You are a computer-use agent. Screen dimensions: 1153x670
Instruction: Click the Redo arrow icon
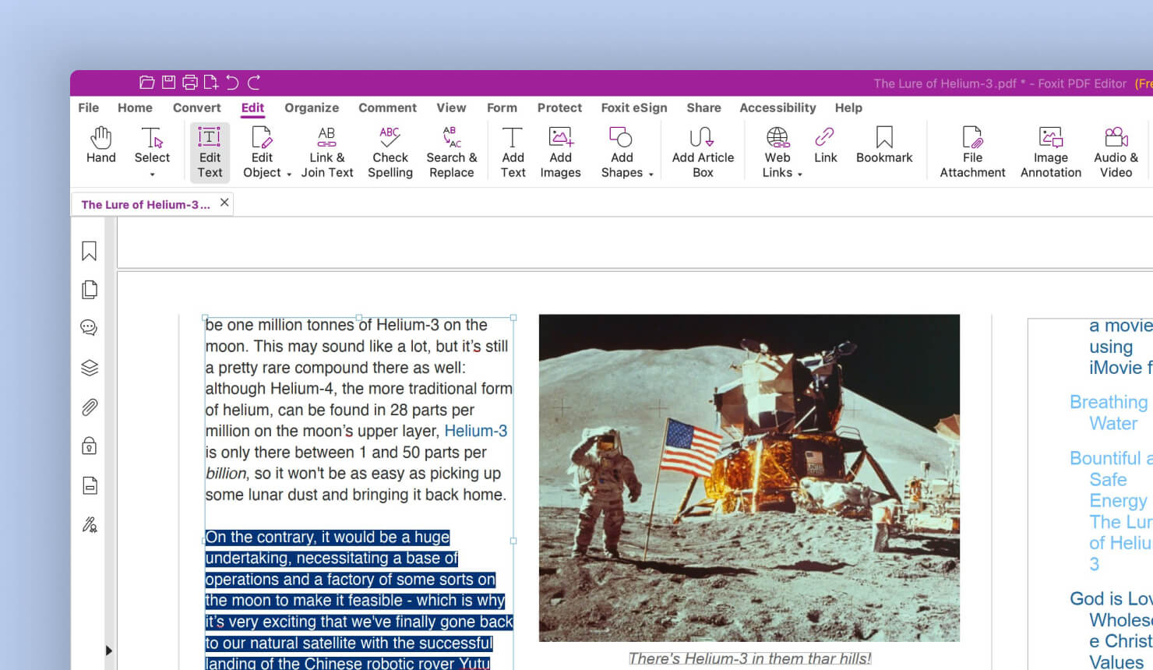pos(254,83)
